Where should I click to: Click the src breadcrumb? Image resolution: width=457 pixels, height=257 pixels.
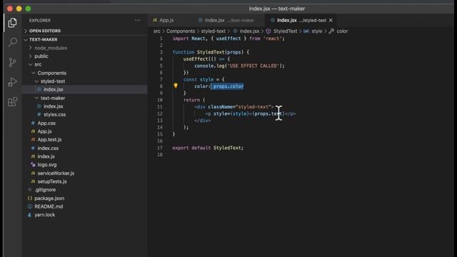157,31
